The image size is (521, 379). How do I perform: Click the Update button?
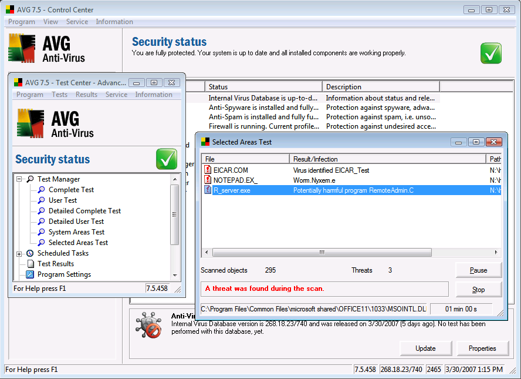pyautogui.click(x=425, y=348)
